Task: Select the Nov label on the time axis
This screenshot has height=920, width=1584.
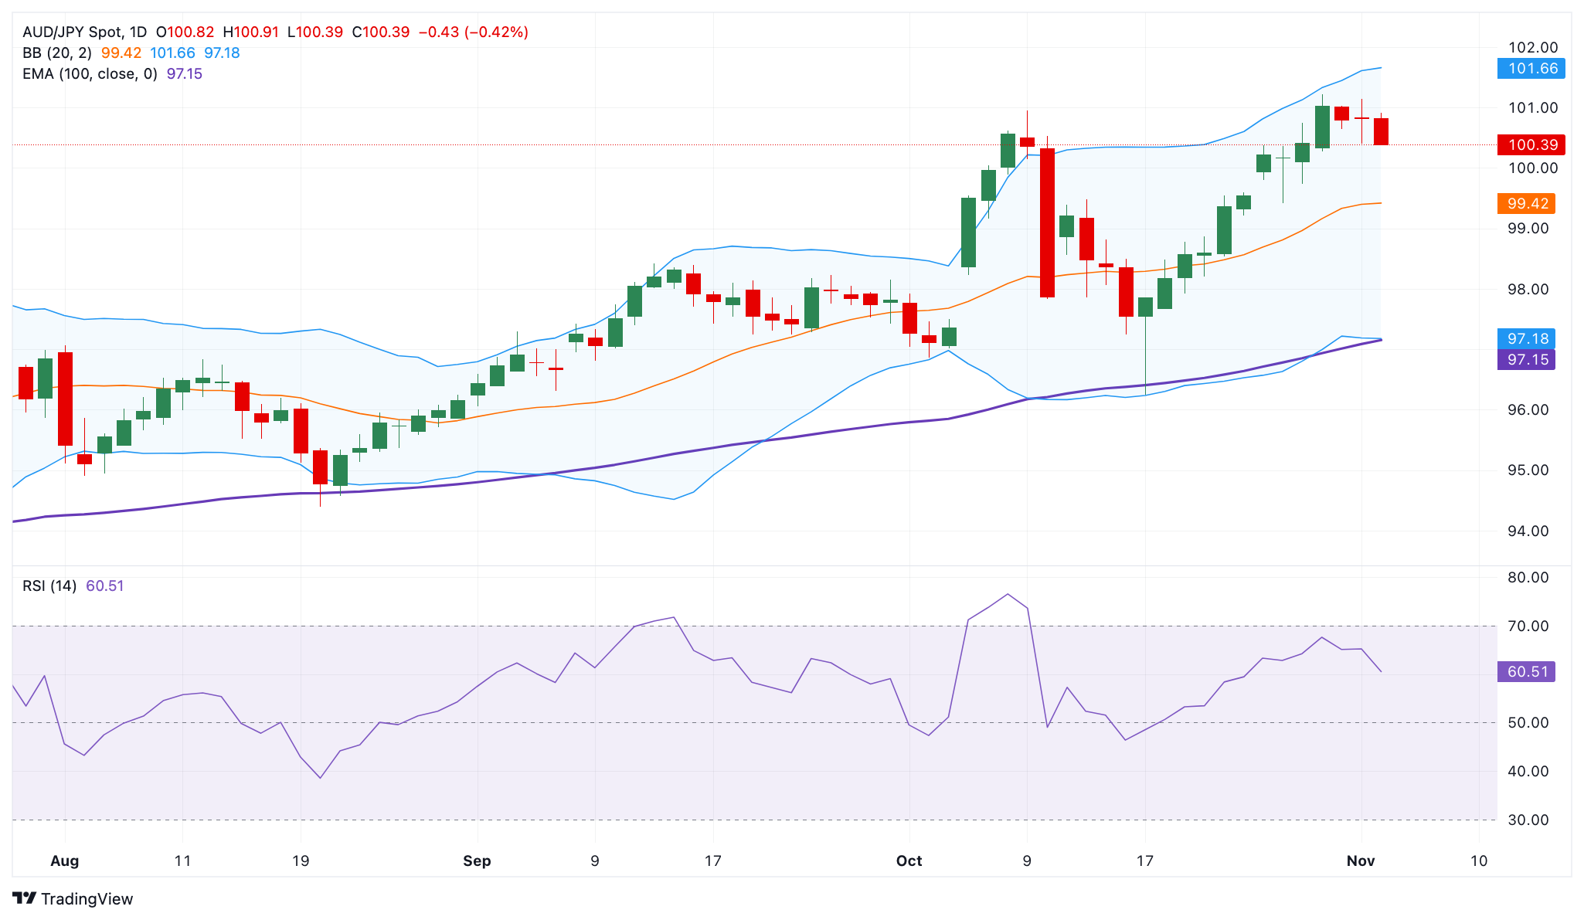Action: [x=1361, y=861]
